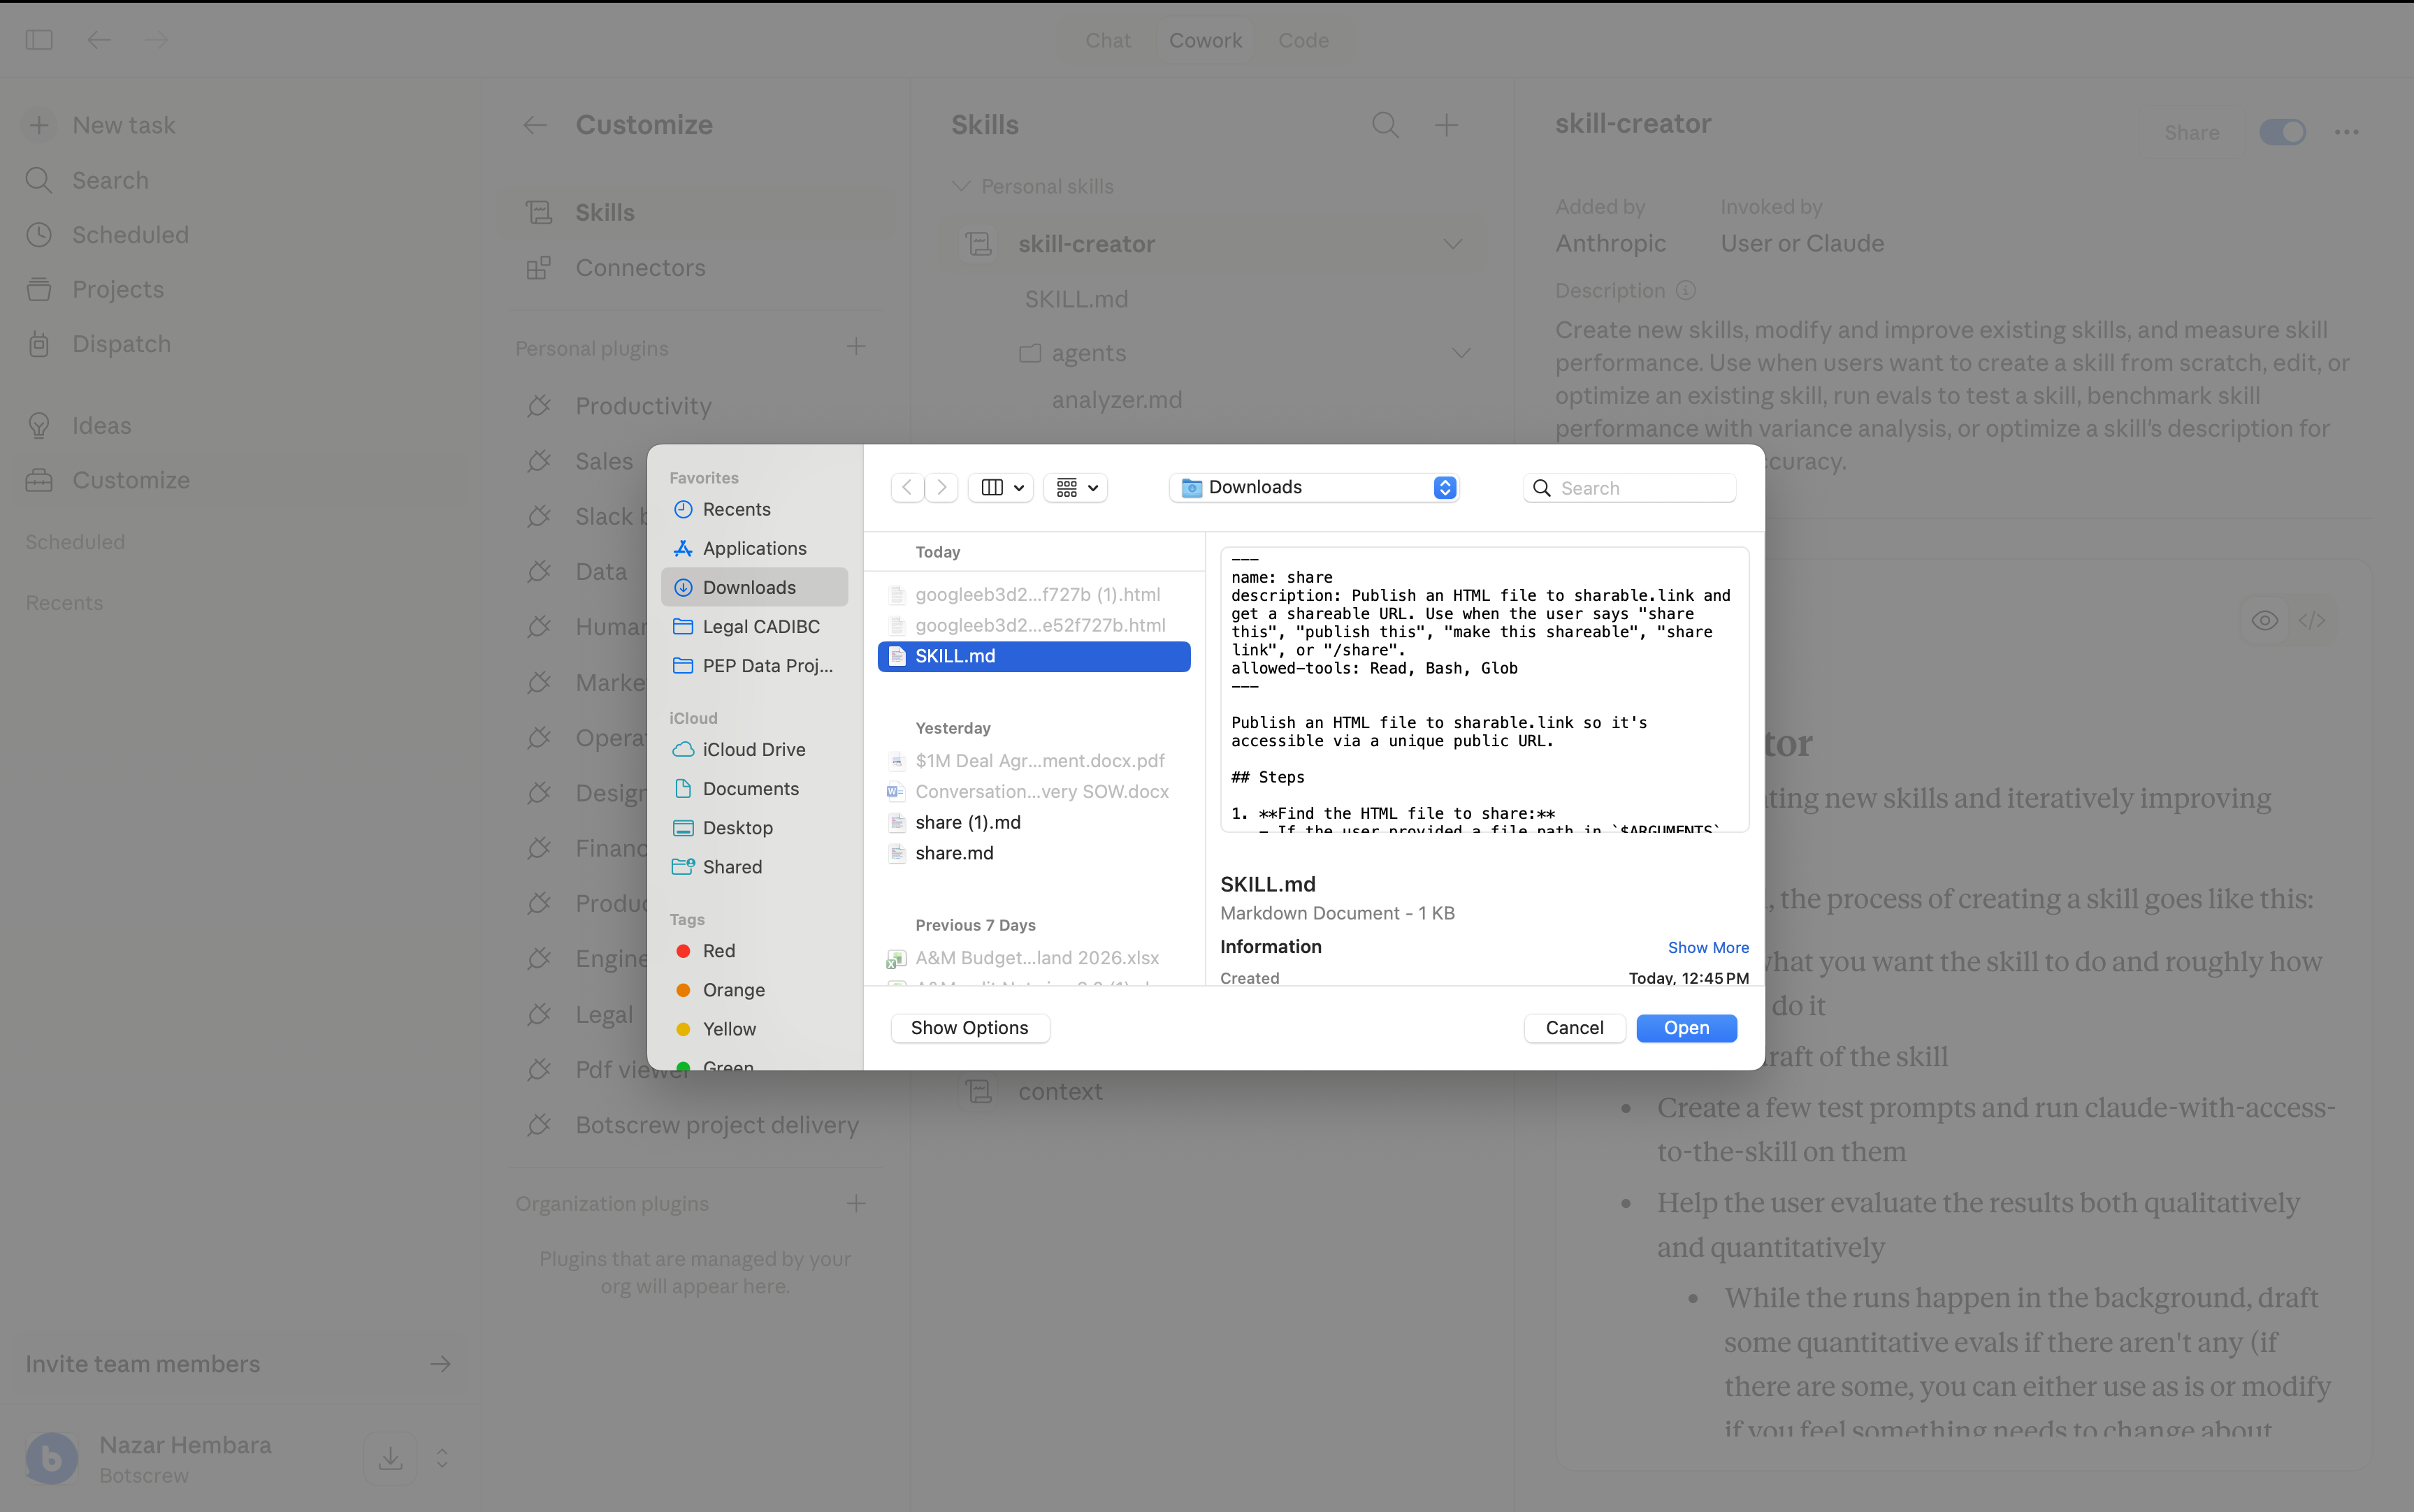
Task: Collapse the agents folder chevron
Action: [x=1461, y=352]
